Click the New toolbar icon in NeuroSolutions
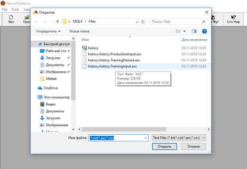The image size is (247, 169). (x=11, y=19)
